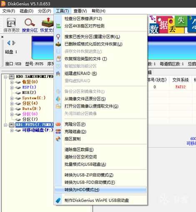196x212 pixels.
Task: Choose 转换为USB-ZIP启动模式(Z)
Action: (101, 175)
